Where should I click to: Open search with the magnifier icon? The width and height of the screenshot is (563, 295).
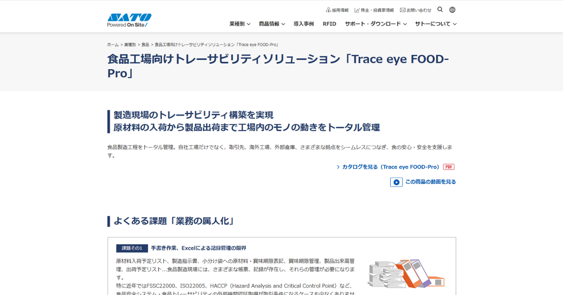coord(440,10)
